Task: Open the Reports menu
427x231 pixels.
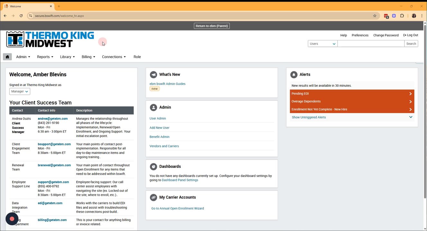Action: pos(45,57)
